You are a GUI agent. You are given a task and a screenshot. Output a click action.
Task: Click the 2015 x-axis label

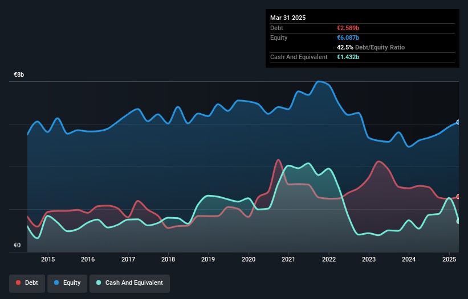[48, 260]
